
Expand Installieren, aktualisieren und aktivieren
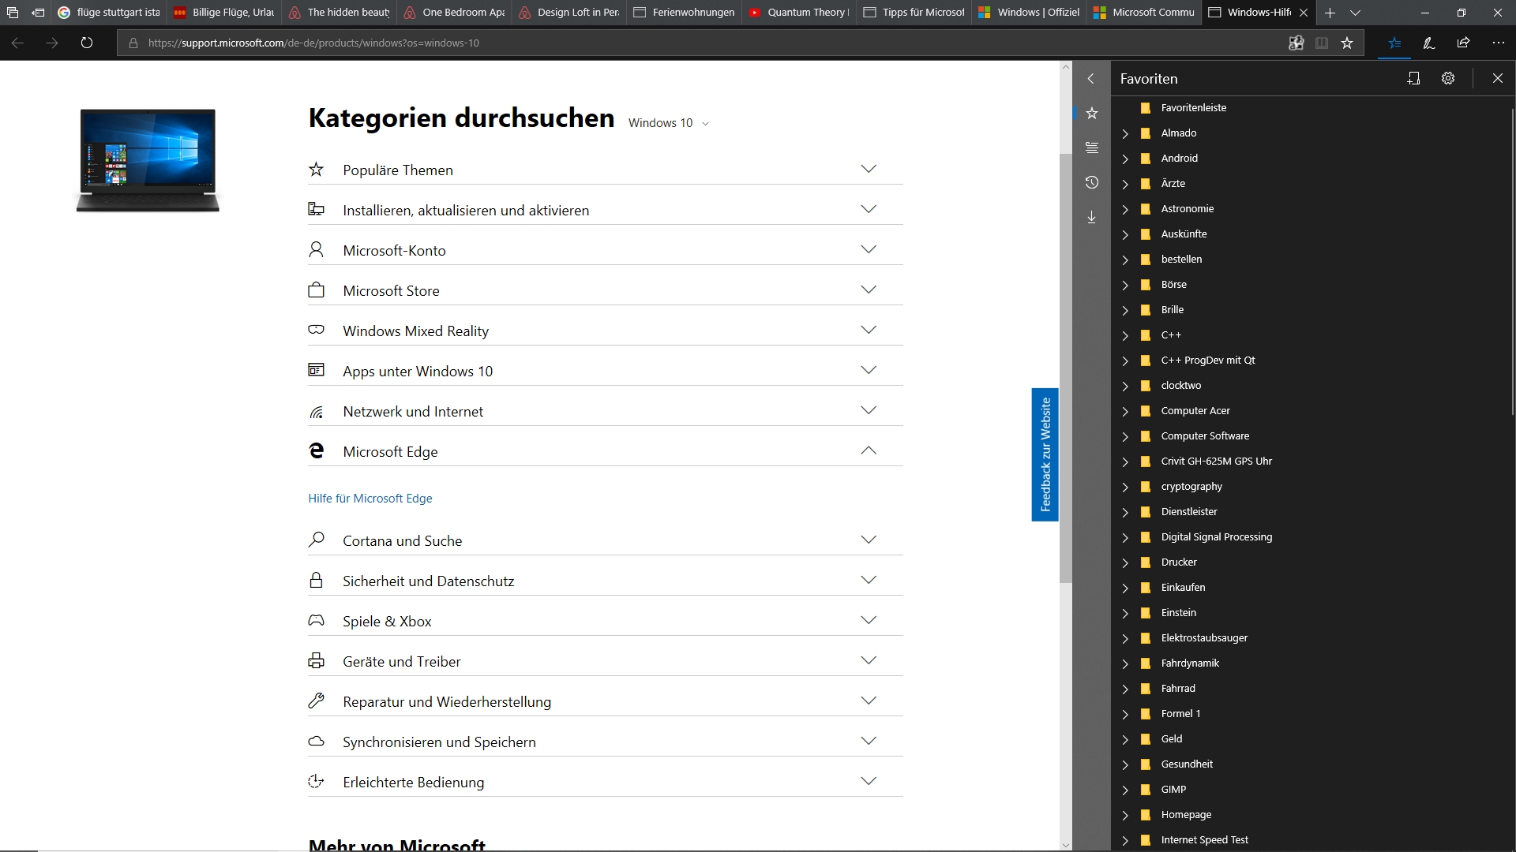(605, 210)
